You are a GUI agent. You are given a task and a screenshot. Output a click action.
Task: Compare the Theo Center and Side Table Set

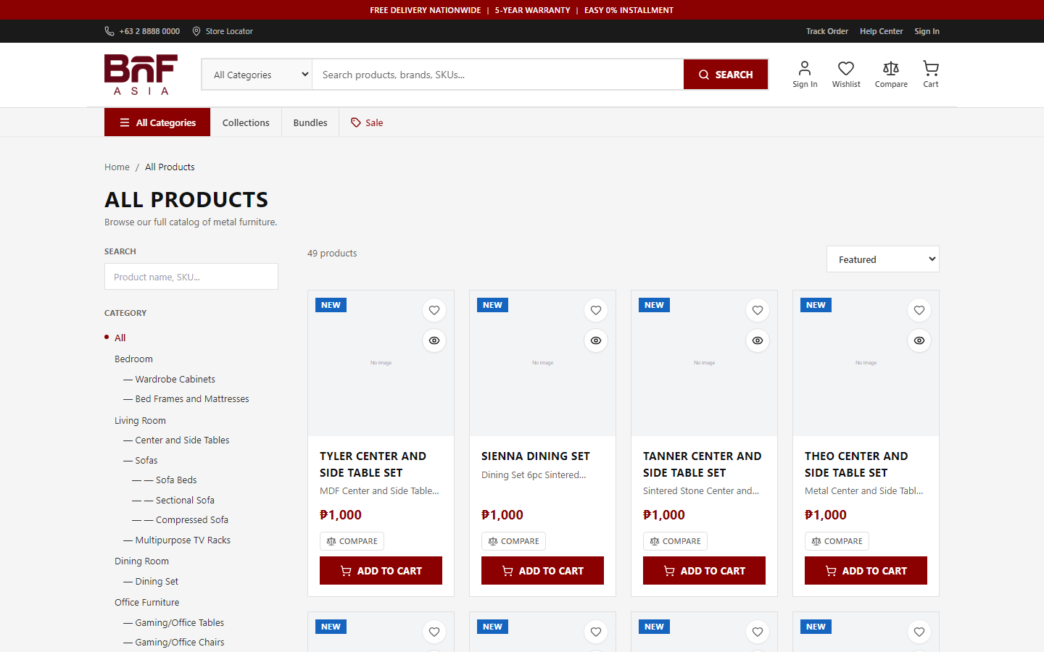coord(837,541)
